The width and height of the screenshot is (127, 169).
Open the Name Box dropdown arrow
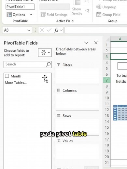click(29, 30)
